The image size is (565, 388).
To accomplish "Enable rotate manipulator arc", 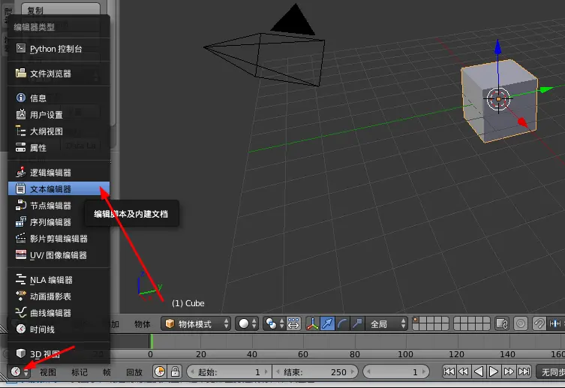I will [342, 324].
